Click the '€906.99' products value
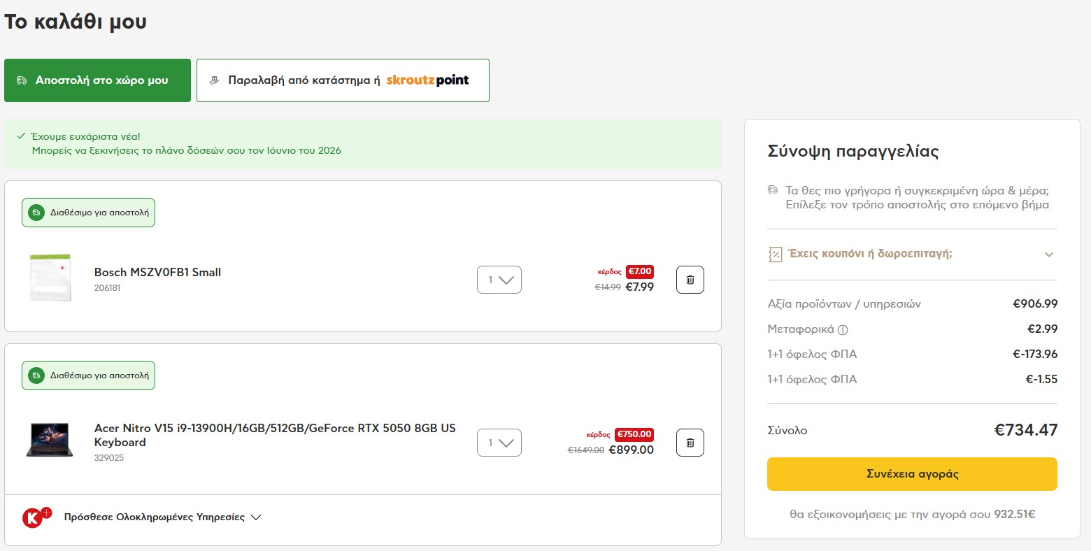The width and height of the screenshot is (1091, 551). [x=1035, y=304]
